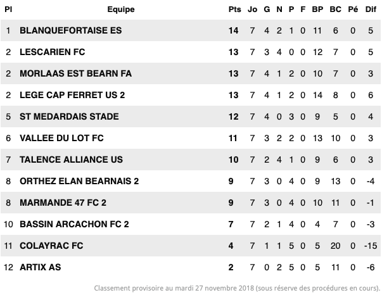Click the BP column header
This screenshot has height=295, width=382.
[x=317, y=9]
